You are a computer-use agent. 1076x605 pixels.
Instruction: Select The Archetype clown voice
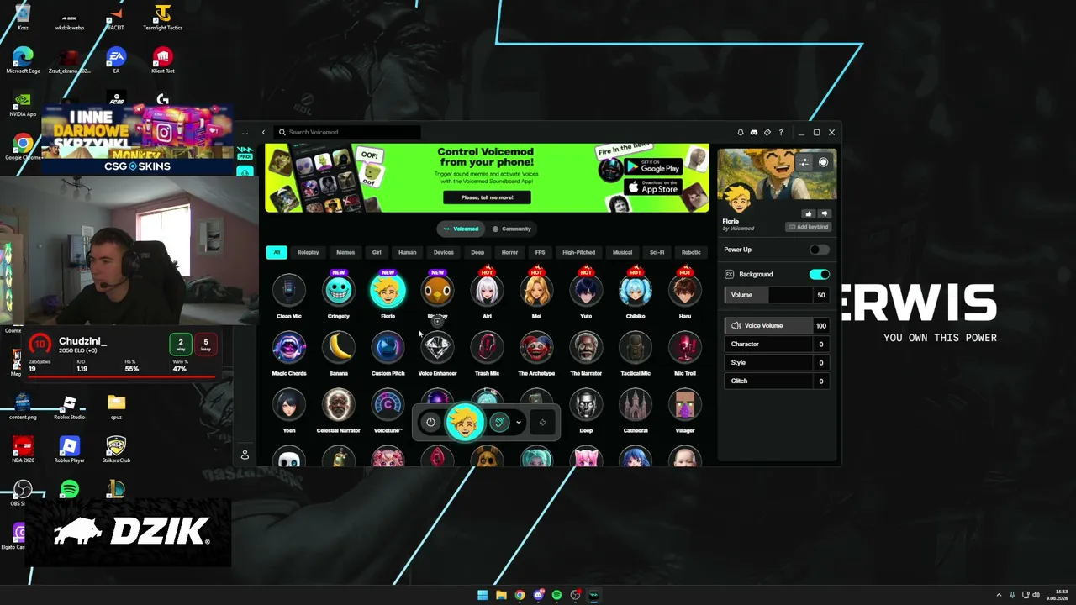click(536, 348)
